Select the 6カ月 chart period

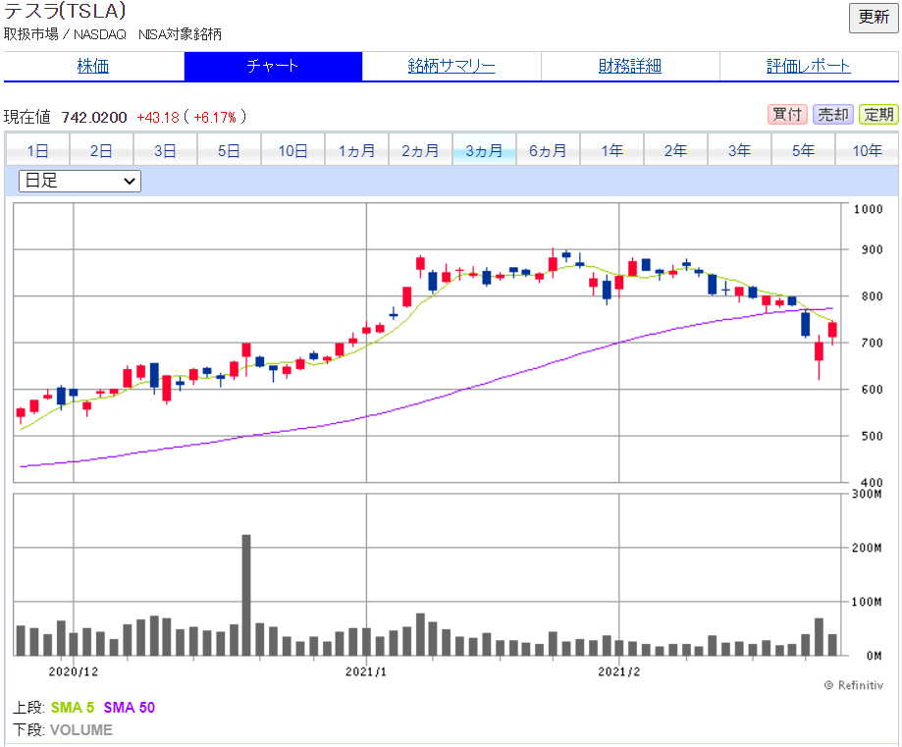coord(549,151)
